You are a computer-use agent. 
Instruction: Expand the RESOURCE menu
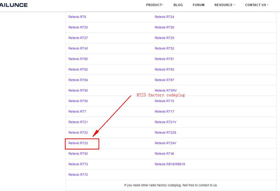(x=225, y=5)
